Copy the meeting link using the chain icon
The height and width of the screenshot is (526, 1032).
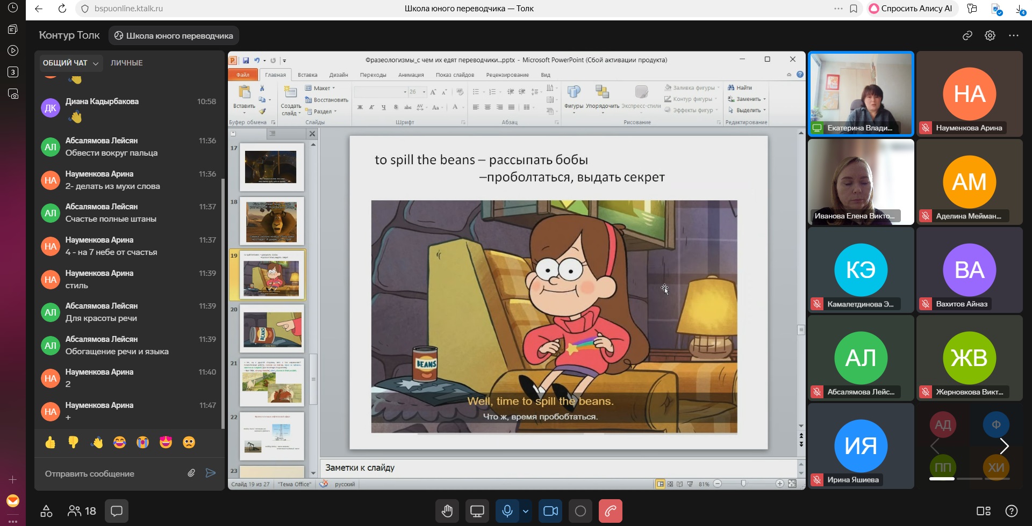point(967,35)
